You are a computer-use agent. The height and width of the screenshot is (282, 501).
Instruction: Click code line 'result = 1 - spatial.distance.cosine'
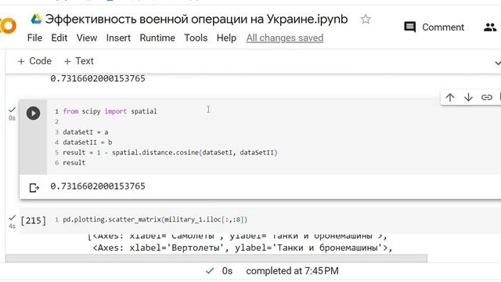click(x=170, y=153)
